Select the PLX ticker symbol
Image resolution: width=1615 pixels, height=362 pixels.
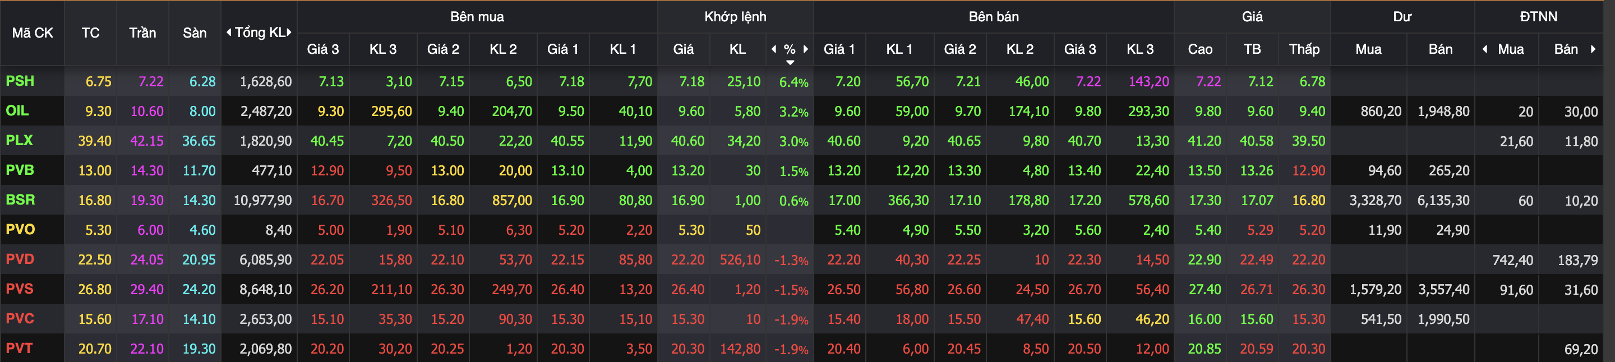coord(20,140)
